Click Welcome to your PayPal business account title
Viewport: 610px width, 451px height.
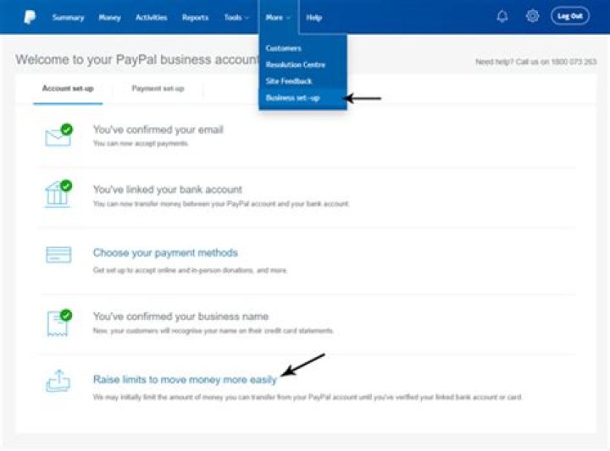137,60
